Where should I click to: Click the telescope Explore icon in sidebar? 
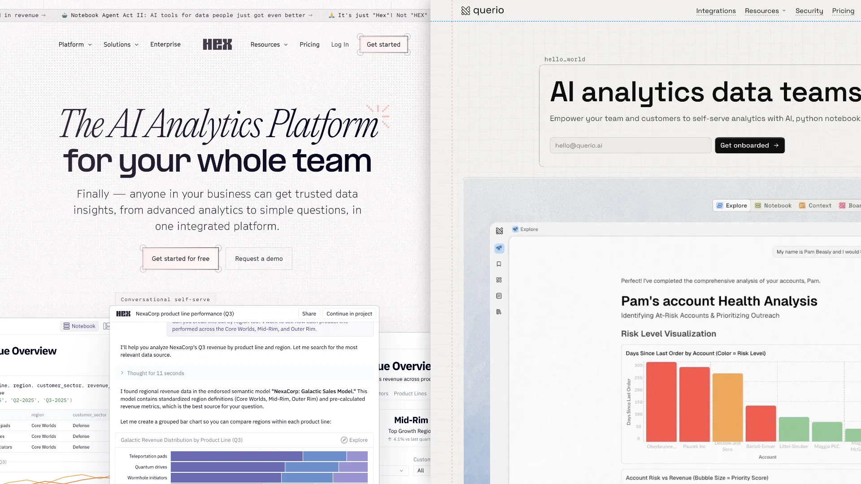[499, 248]
